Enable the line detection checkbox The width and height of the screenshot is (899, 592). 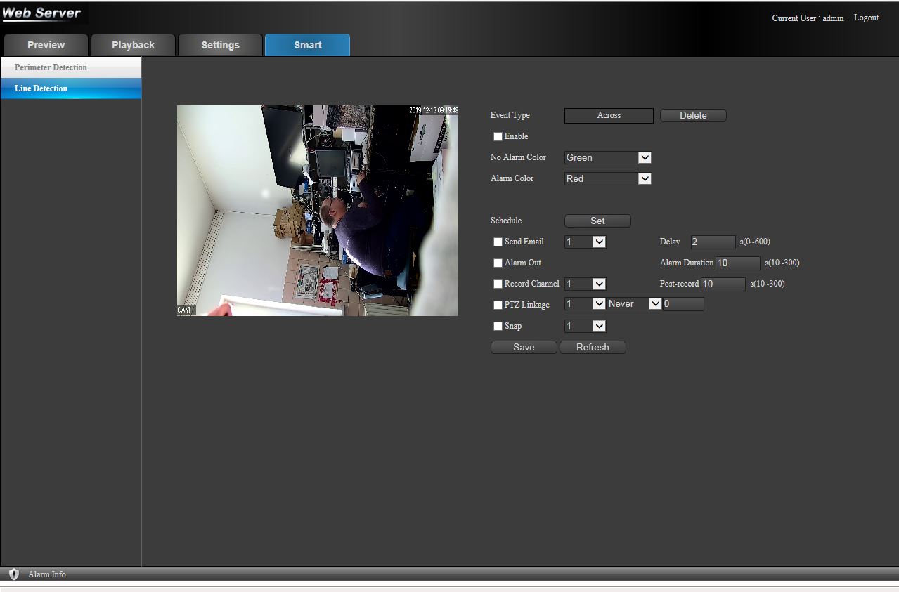(498, 137)
